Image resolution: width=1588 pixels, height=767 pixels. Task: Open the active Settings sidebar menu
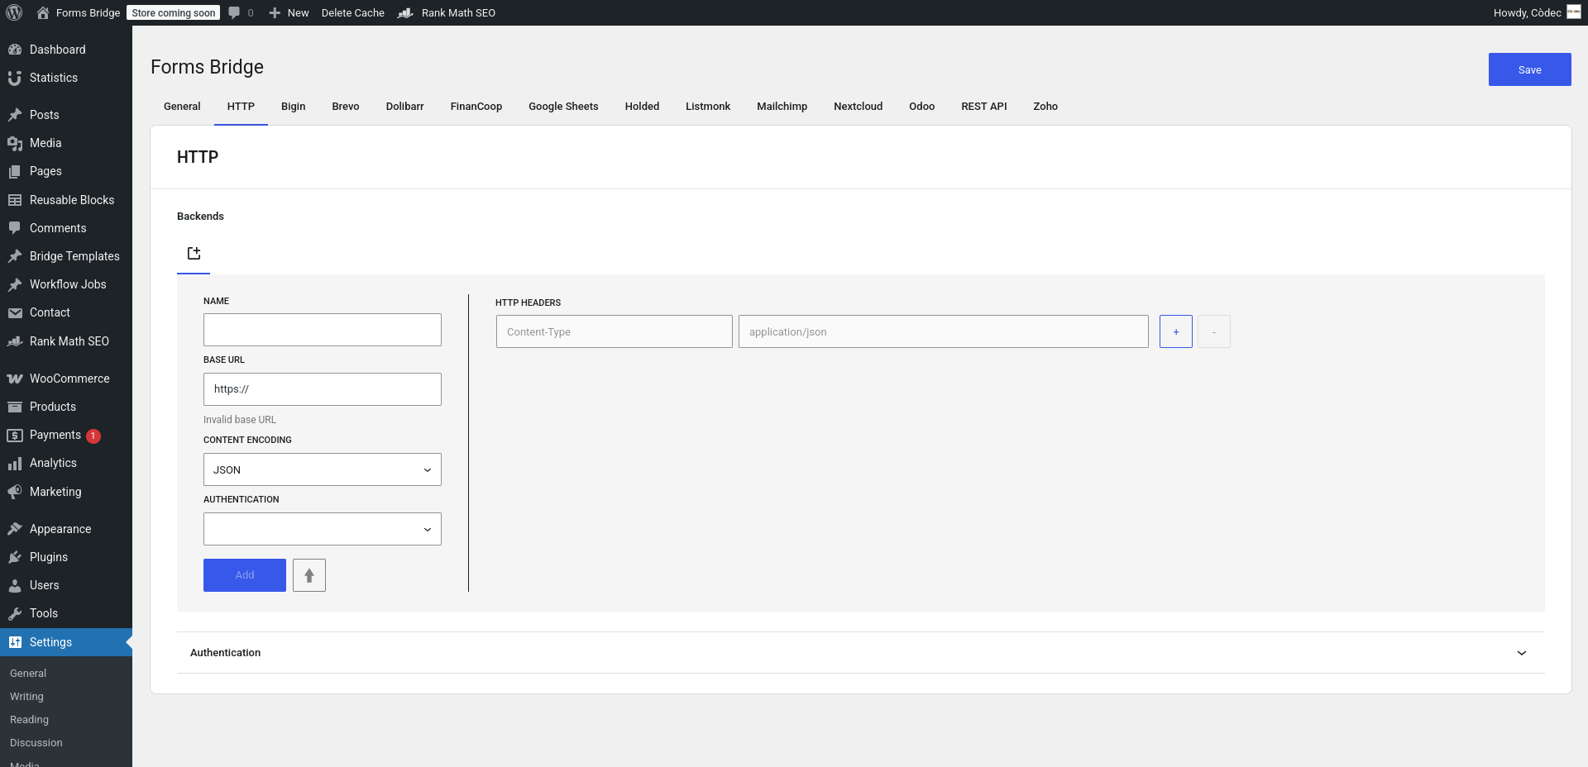click(x=66, y=642)
